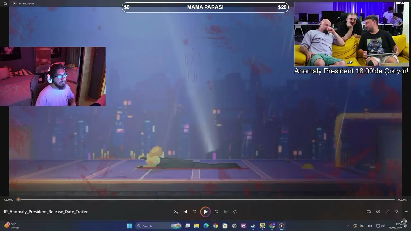Click the Anomaly President 18:00'de Çıkıyor caption

pos(351,71)
